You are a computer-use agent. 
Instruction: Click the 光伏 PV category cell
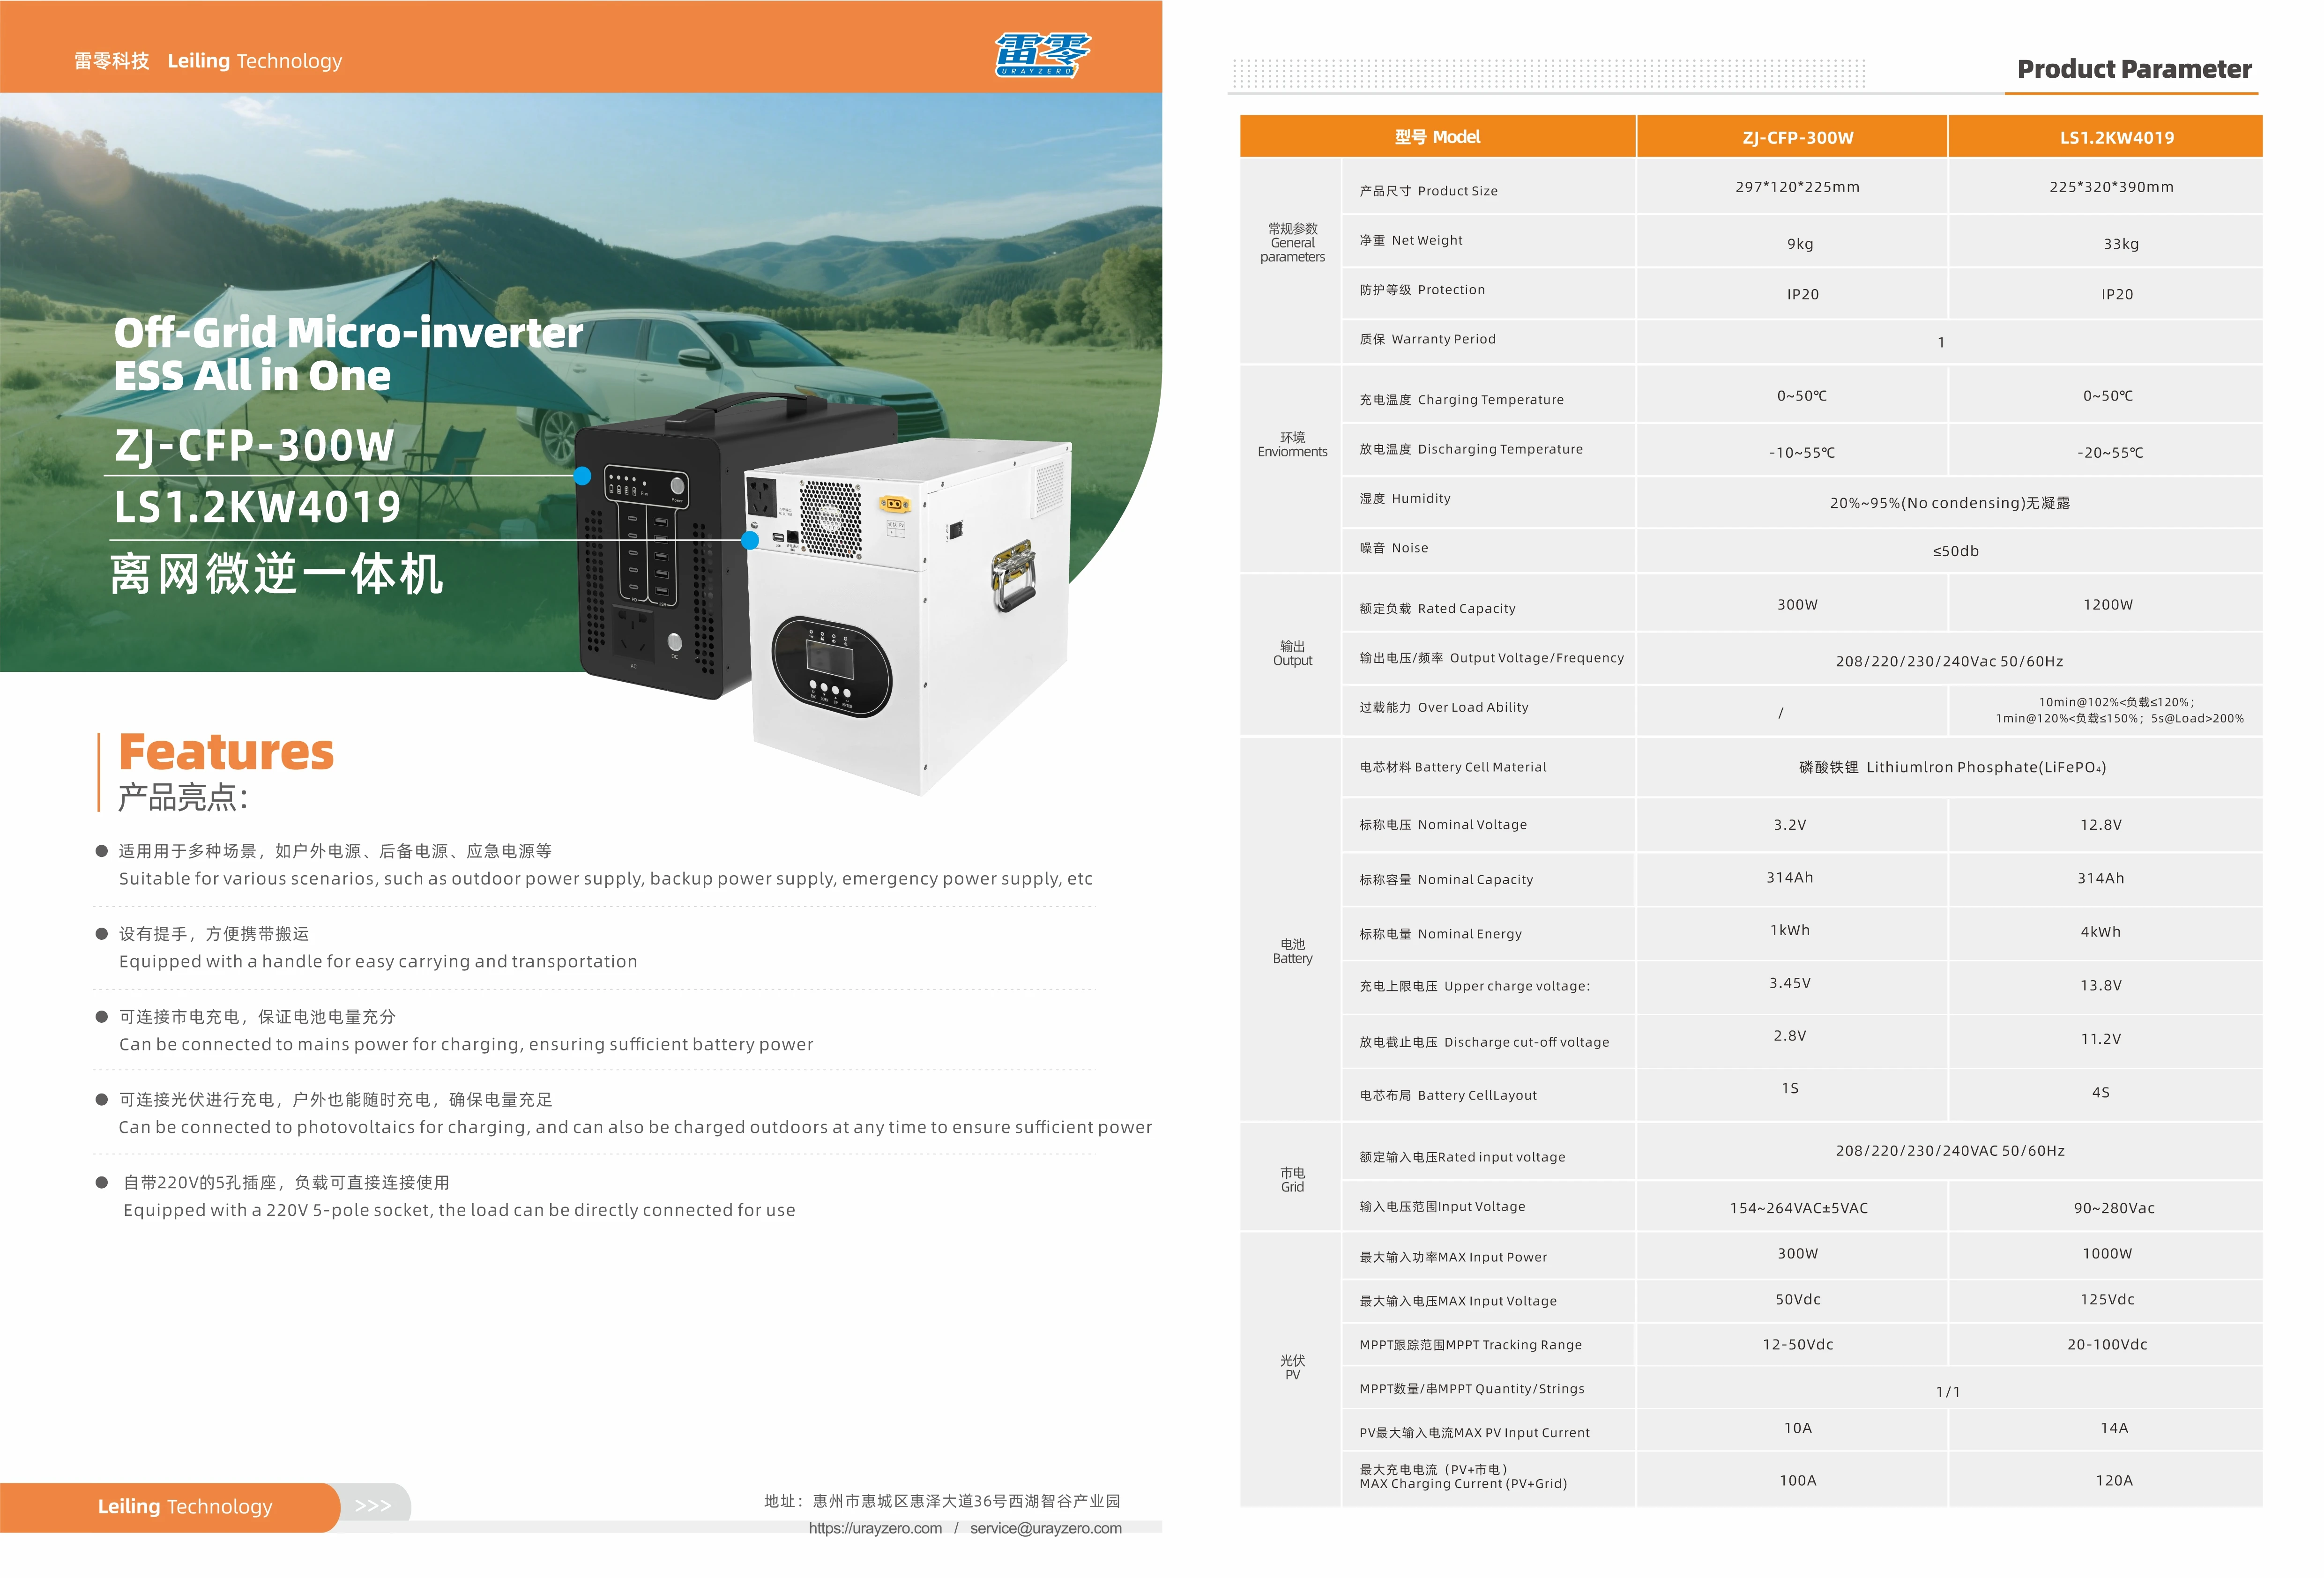(1291, 1369)
